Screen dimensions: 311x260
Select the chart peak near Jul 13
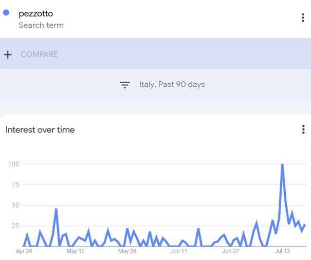point(282,164)
